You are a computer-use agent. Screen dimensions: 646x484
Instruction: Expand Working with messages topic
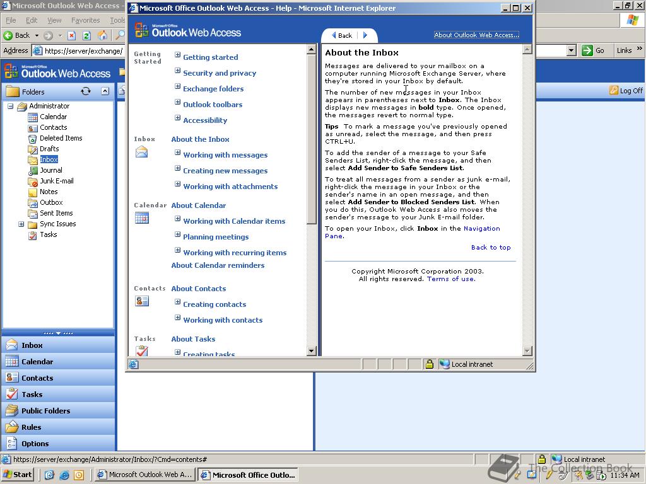click(x=177, y=153)
